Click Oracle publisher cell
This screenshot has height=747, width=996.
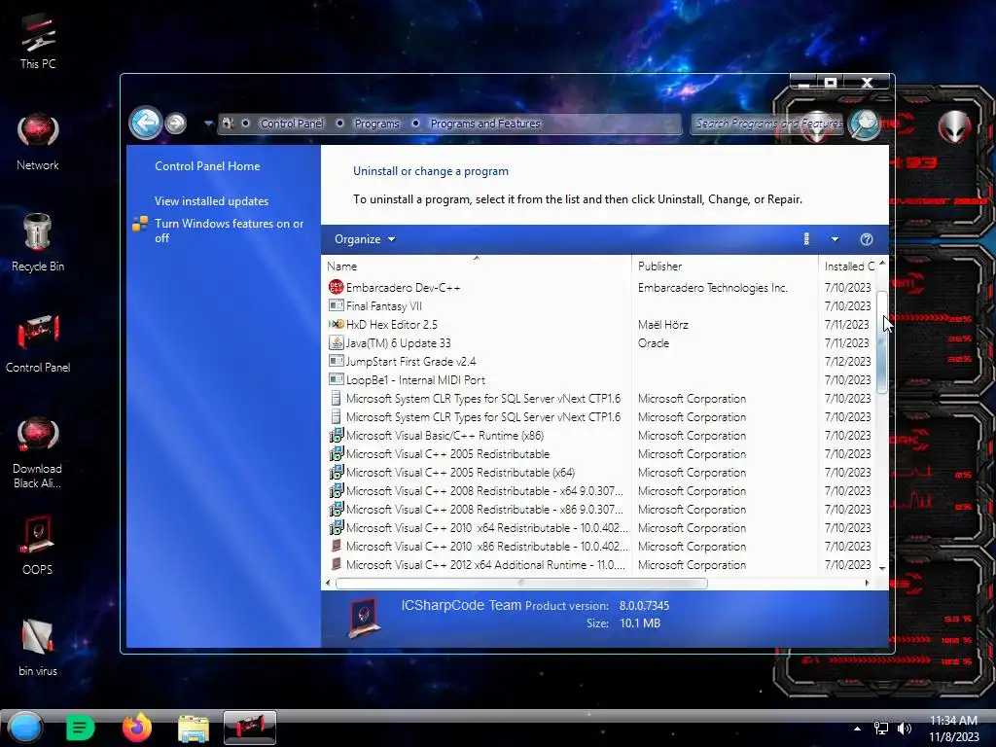point(654,343)
